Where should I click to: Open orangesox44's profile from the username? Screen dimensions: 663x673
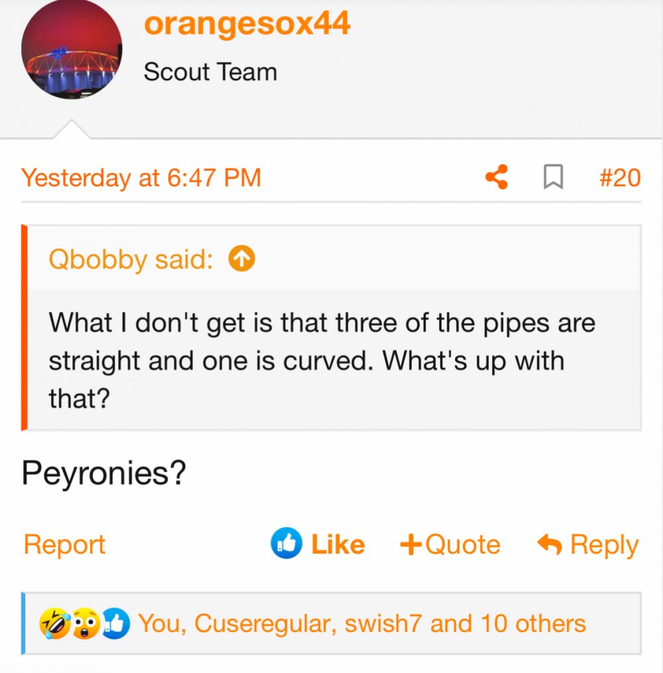coord(247,25)
